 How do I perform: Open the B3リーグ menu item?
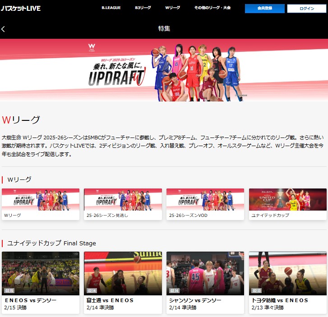click(143, 8)
